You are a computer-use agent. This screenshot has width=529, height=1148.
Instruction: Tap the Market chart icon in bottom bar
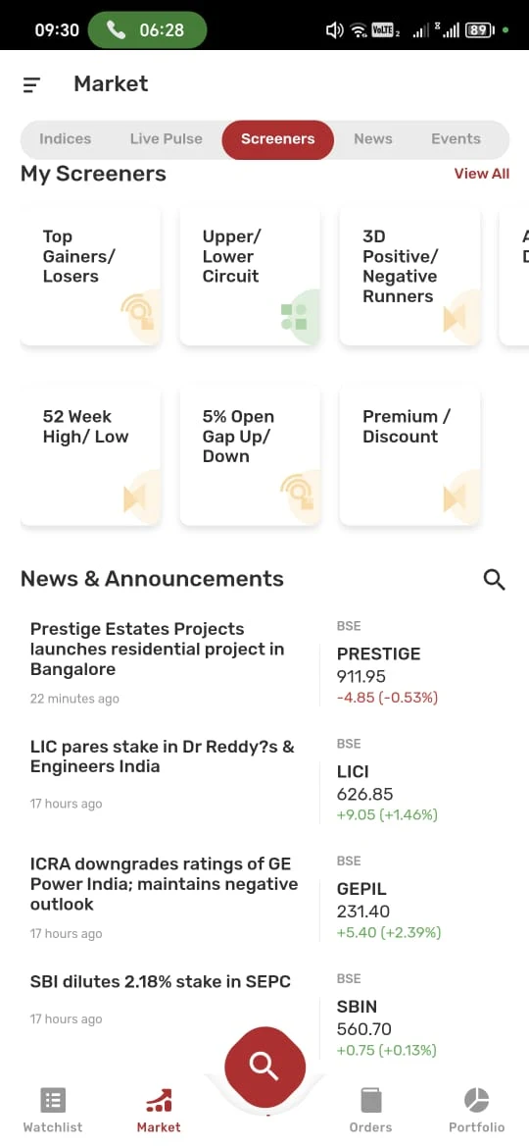(159, 1100)
